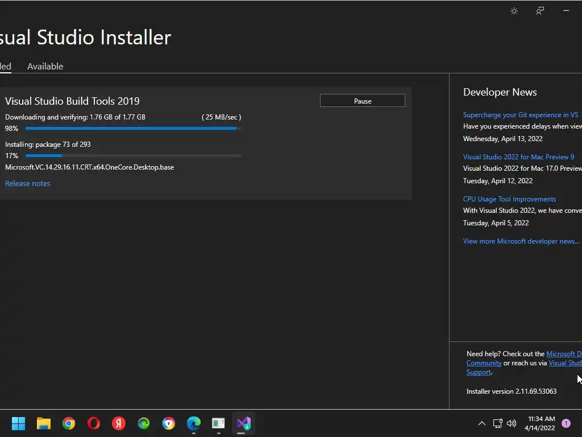Open File Explorer from the taskbar

click(x=43, y=423)
